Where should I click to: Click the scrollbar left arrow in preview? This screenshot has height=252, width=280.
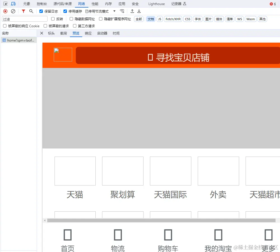45,220
